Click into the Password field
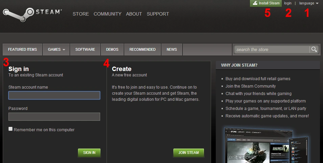The width and height of the screenshot is (323, 163). click(54, 117)
